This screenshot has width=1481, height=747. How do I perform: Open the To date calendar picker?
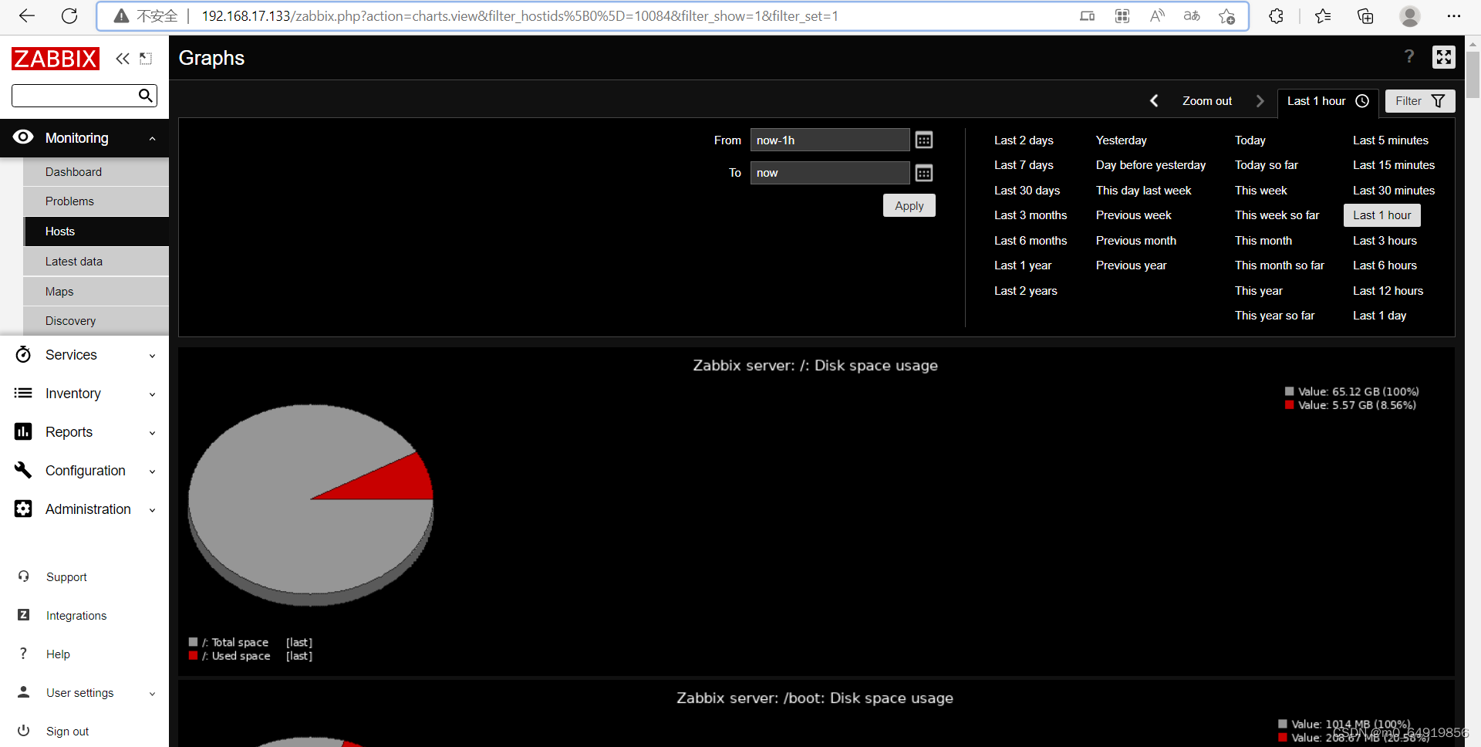pyautogui.click(x=923, y=173)
